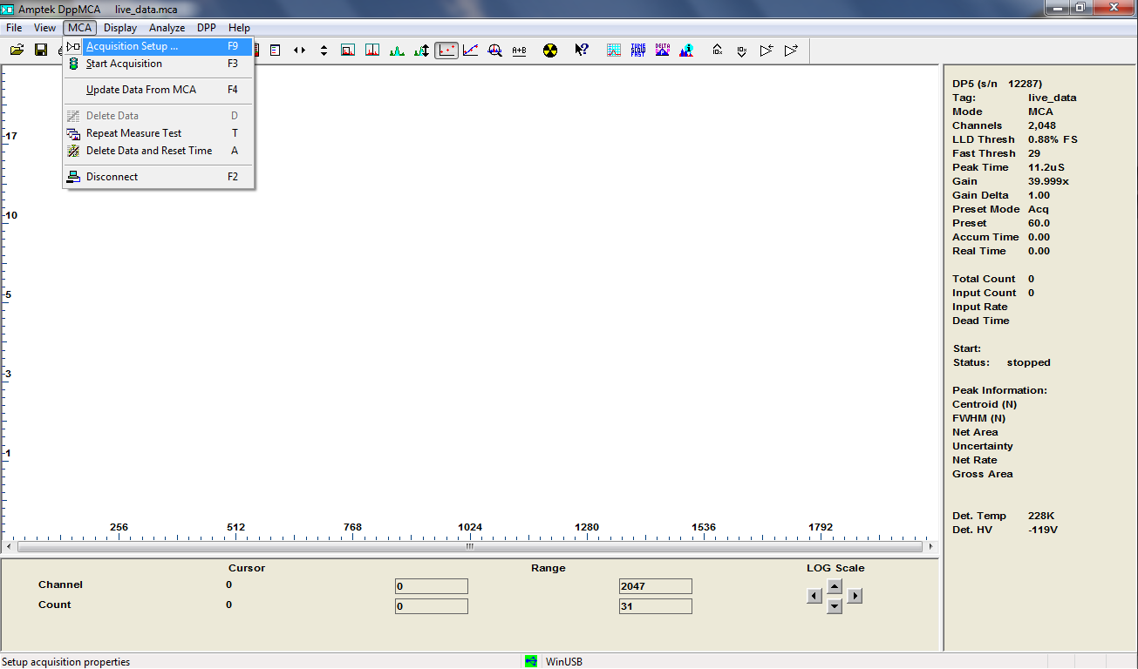This screenshot has width=1138, height=669.
Task: Open the Help menu
Action: point(239,28)
